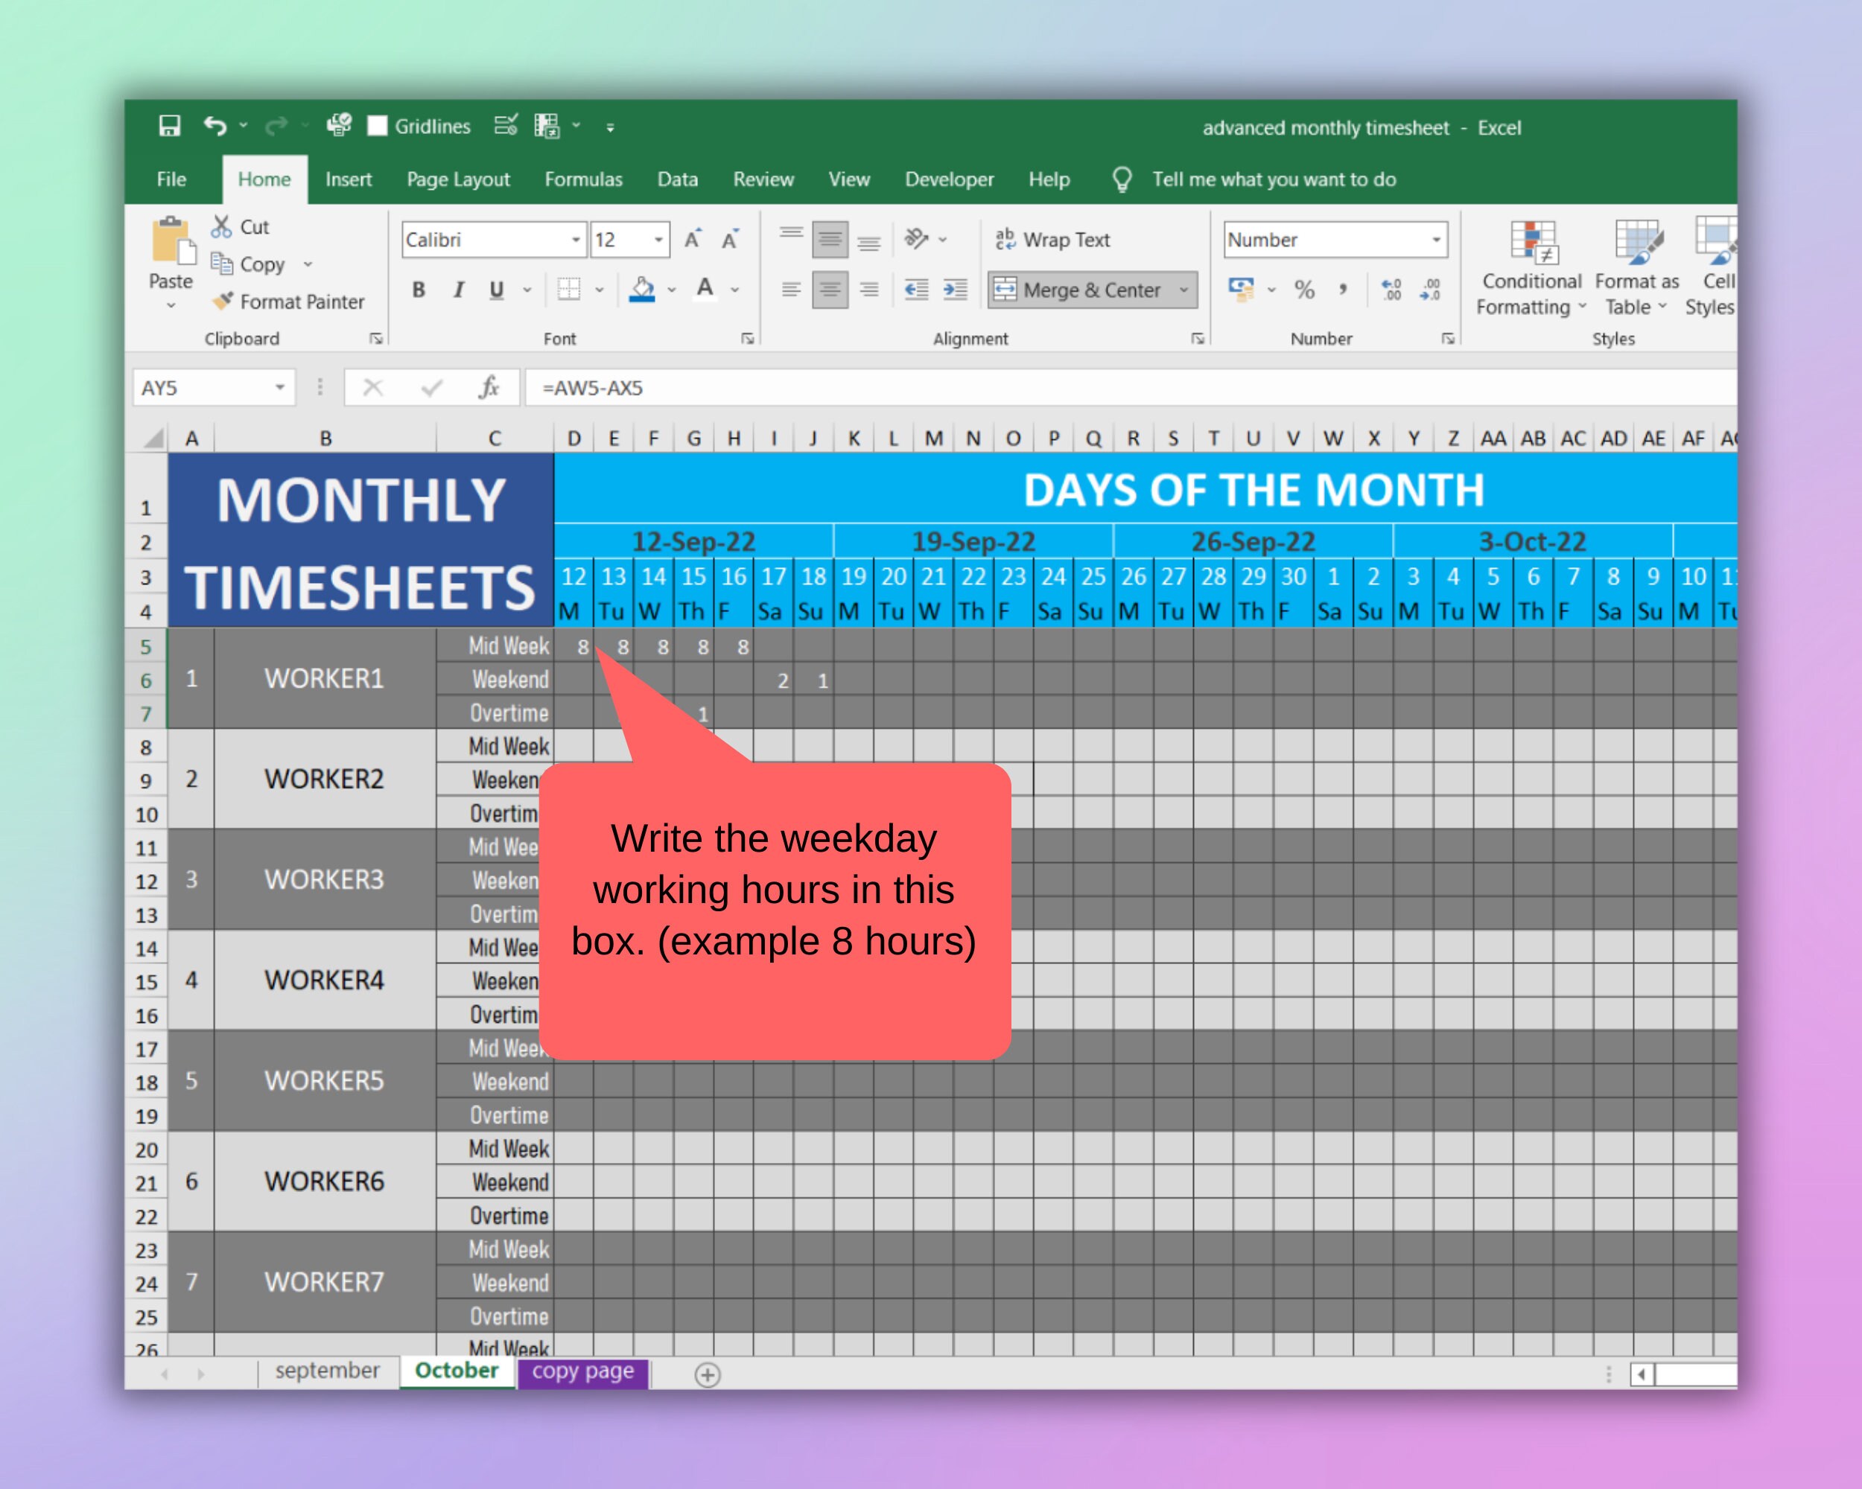Save the workbook using the Save icon
This screenshot has height=1489, width=1862.
tap(169, 125)
